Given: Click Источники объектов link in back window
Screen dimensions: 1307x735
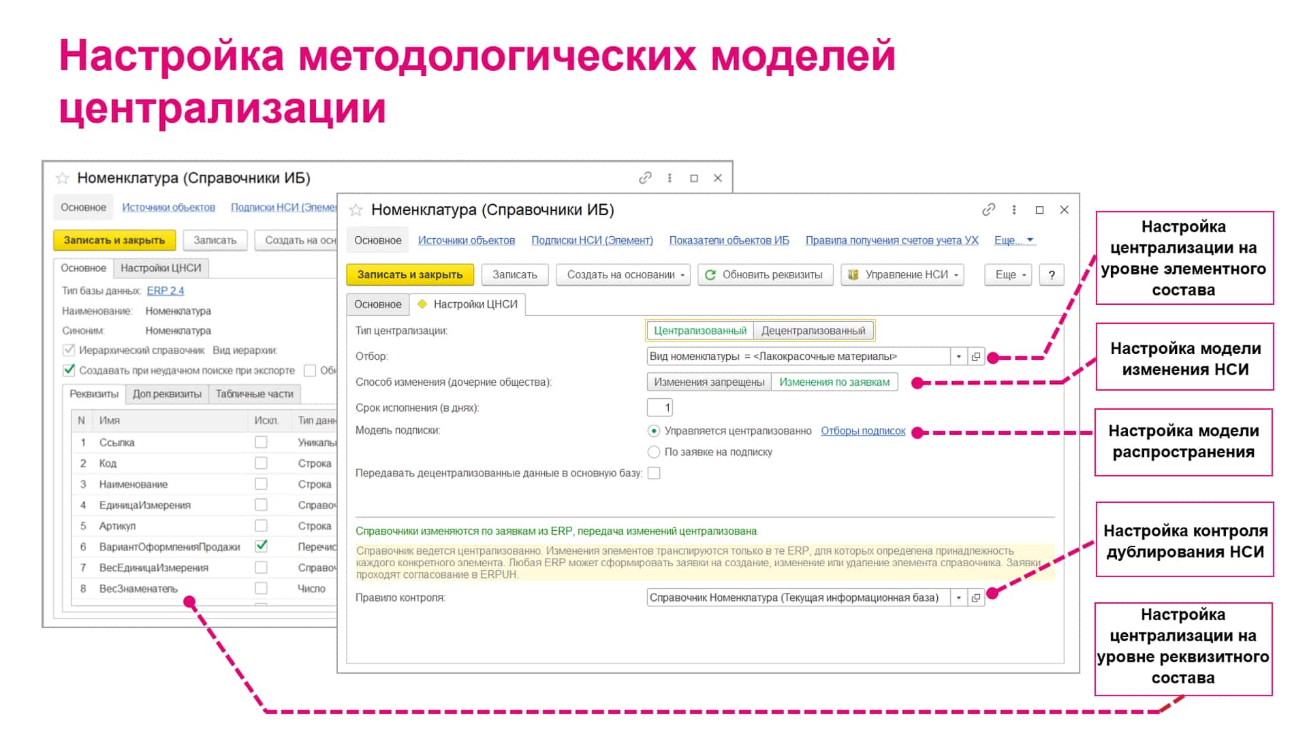Looking at the screenshot, I should pyautogui.click(x=168, y=208).
